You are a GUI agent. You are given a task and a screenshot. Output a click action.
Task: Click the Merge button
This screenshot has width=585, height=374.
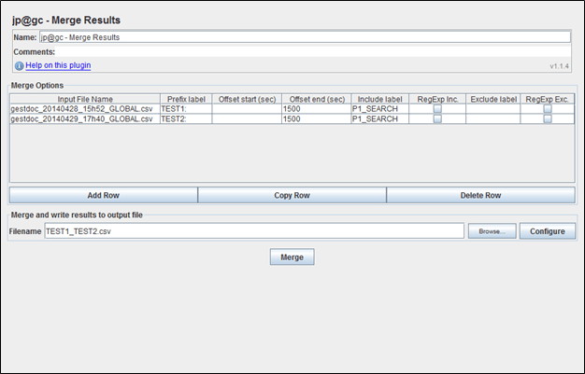click(x=292, y=256)
